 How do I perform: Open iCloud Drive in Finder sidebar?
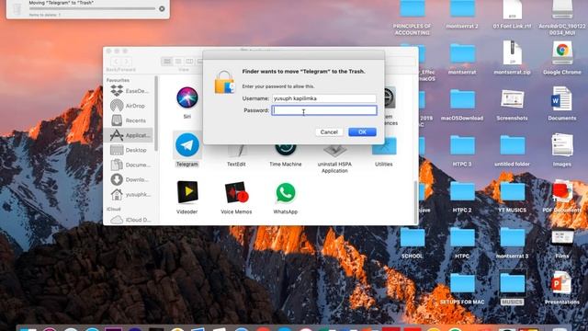point(130,220)
